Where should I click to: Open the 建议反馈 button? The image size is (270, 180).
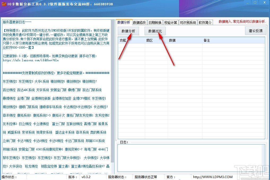coord(255,31)
